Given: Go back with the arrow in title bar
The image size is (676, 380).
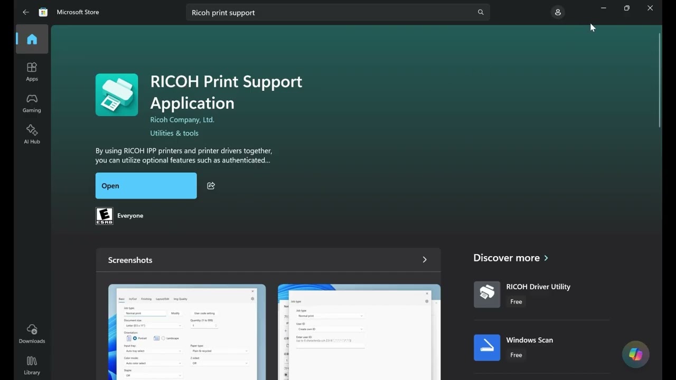Looking at the screenshot, I should click(25, 12).
